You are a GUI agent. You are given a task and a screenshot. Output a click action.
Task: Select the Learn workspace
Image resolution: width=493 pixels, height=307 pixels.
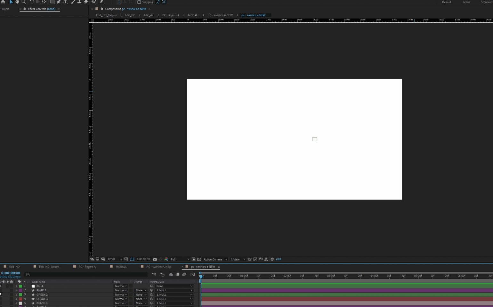[x=466, y=2]
